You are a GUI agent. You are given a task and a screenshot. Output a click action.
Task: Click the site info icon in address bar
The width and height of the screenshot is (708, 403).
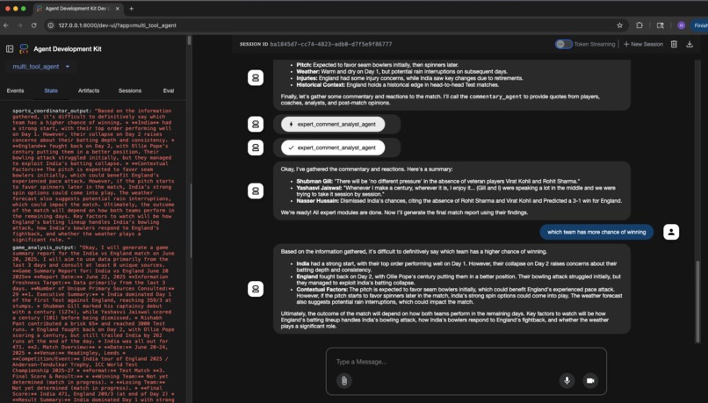51,25
